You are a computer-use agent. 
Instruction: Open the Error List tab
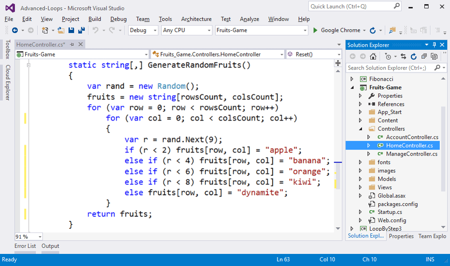[x=25, y=246]
